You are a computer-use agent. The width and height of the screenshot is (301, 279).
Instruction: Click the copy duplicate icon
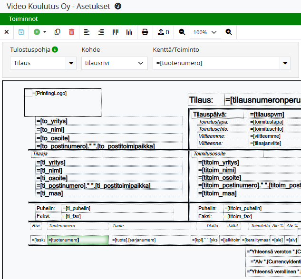click(x=58, y=32)
